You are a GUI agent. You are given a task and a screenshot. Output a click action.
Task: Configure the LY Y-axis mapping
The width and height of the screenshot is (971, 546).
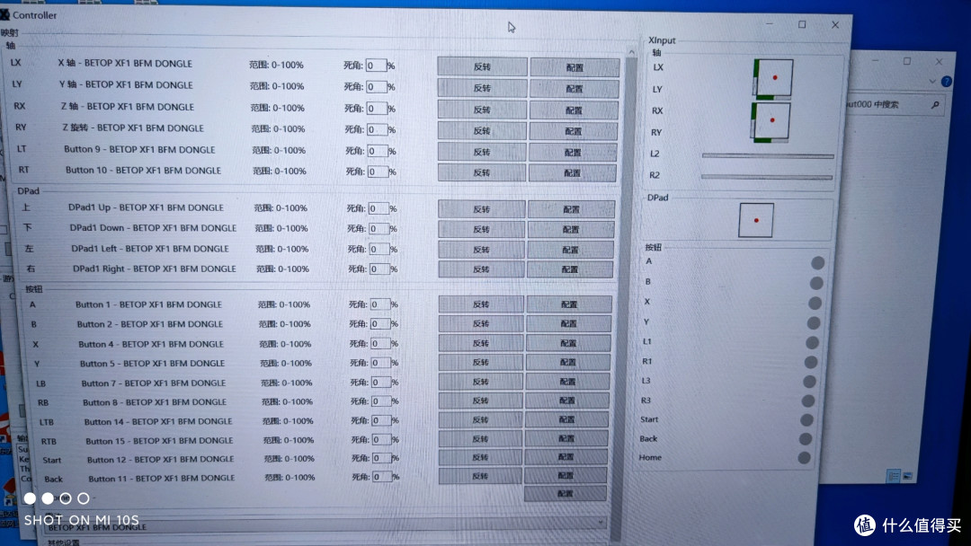pyautogui.click(x=574, y=88)
